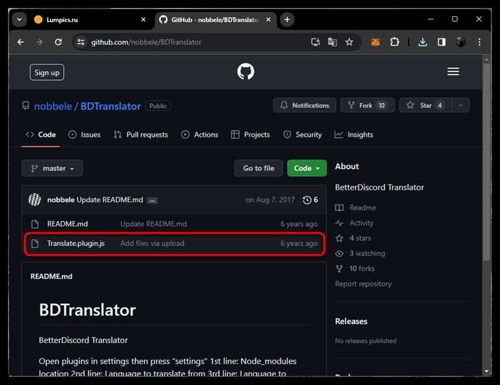
Task: Open the commit history clock icon
Action: click(307, 200)
